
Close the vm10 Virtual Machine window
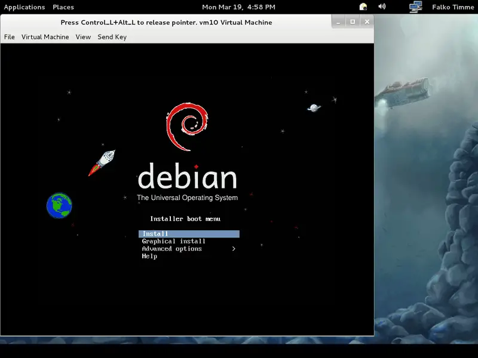click(367, 22)
